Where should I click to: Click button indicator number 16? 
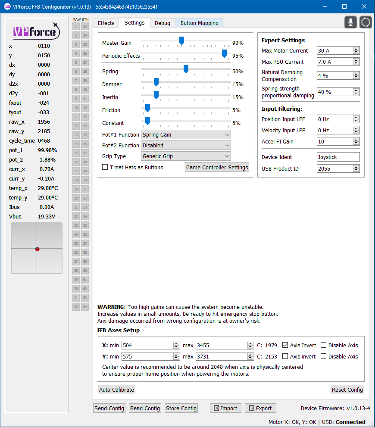point(76,162)
